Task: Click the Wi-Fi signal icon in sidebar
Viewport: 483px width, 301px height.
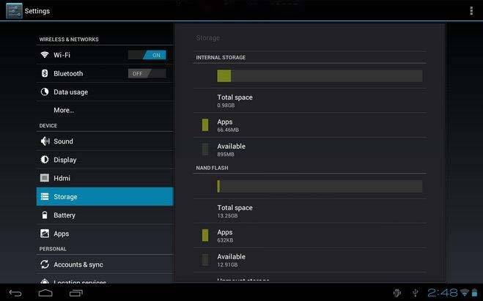Action: [x=45, y=55]
